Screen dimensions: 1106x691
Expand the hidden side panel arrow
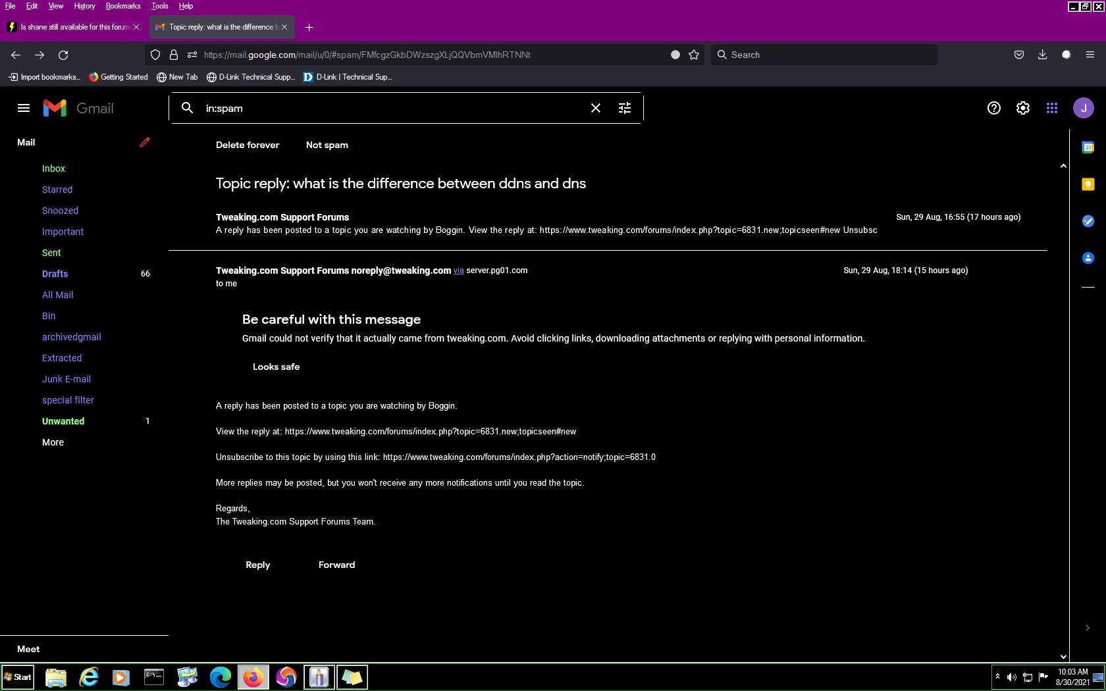coord(1087,628)
